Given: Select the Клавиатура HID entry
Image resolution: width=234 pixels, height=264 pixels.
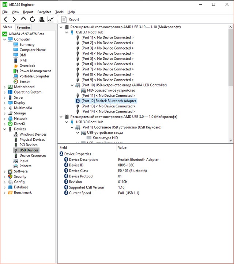Looking at the screenshot, I should [x=105, y=138].
